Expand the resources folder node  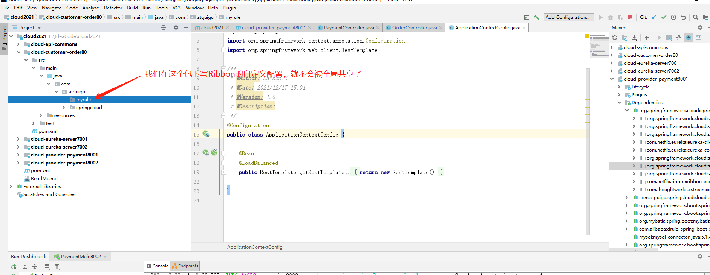41,115
